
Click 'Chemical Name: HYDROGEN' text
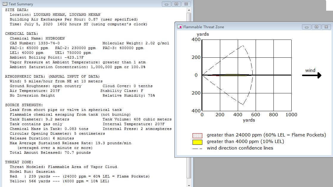[x=37, y=38]
